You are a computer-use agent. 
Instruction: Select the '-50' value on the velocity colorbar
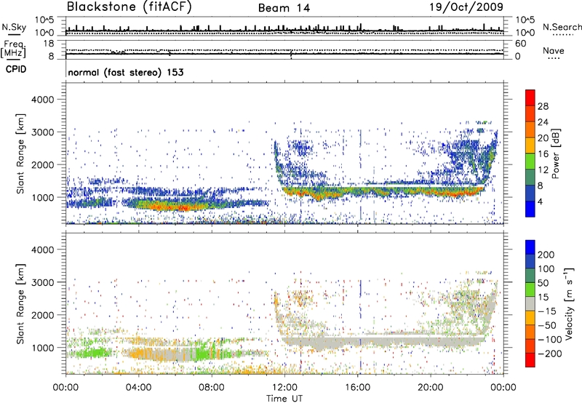pyautogui.click(x=547, y=325)
